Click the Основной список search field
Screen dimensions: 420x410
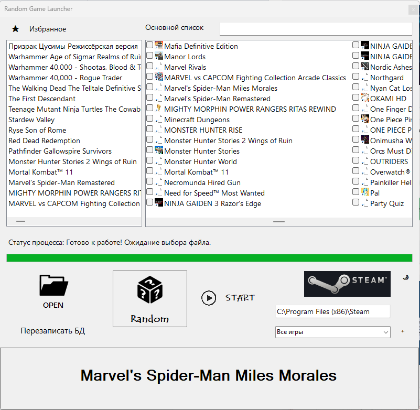[x=316, y=29]
